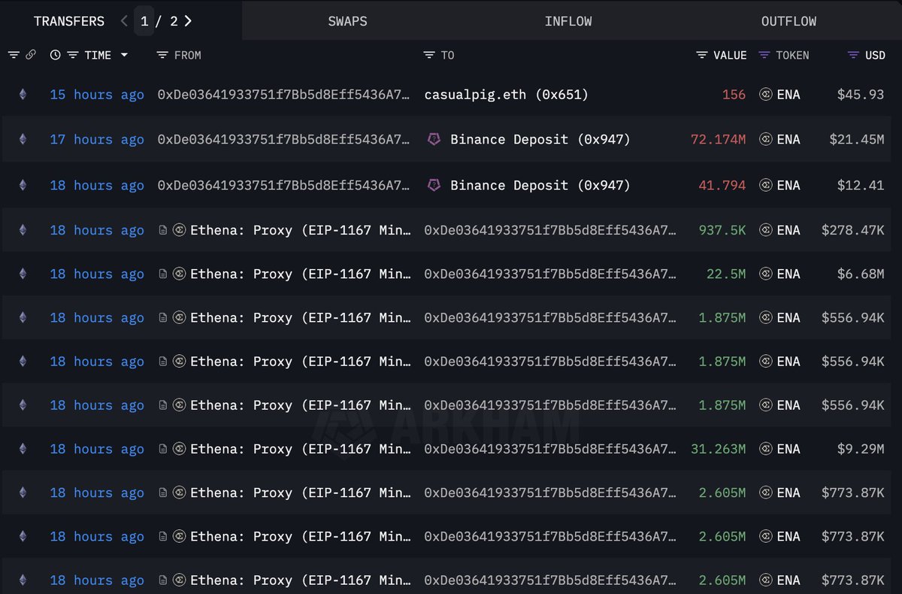The width and height of the screenshot is (902, 594).
Task: Click the chain link filter icon in header
Action: pyautogui.click(x=31, y=55)
